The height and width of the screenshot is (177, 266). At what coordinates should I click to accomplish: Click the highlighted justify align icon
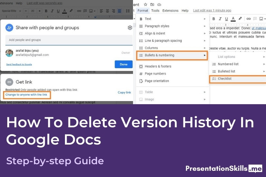(x=120, y=11)
